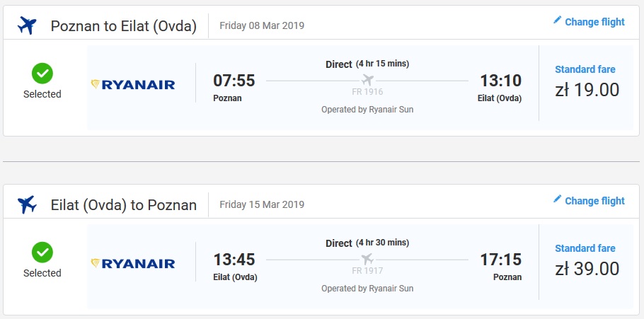Toggle the green Selected checkmark for the return flight

[x=42, y=253]
